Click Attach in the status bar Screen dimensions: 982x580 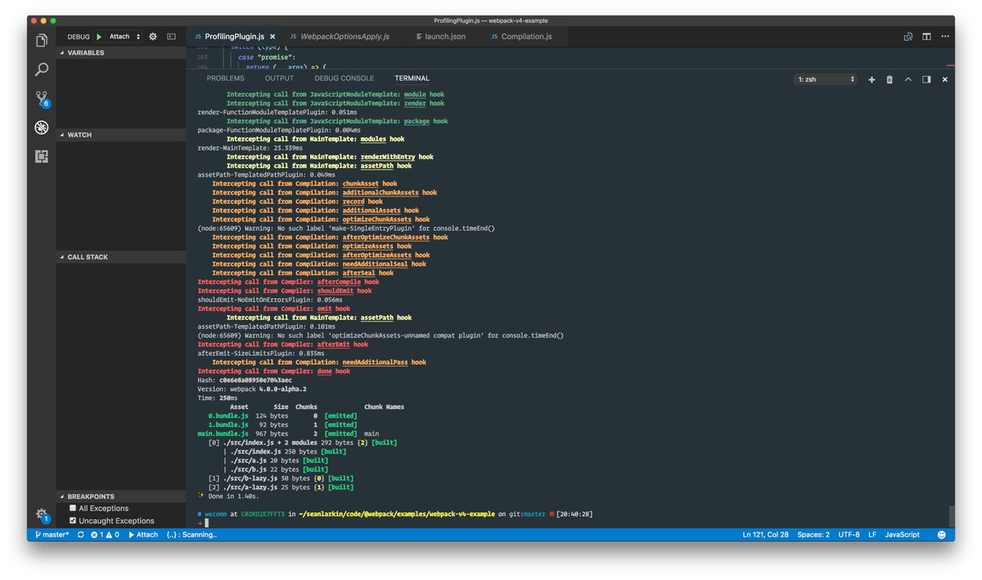coord(143,534)
